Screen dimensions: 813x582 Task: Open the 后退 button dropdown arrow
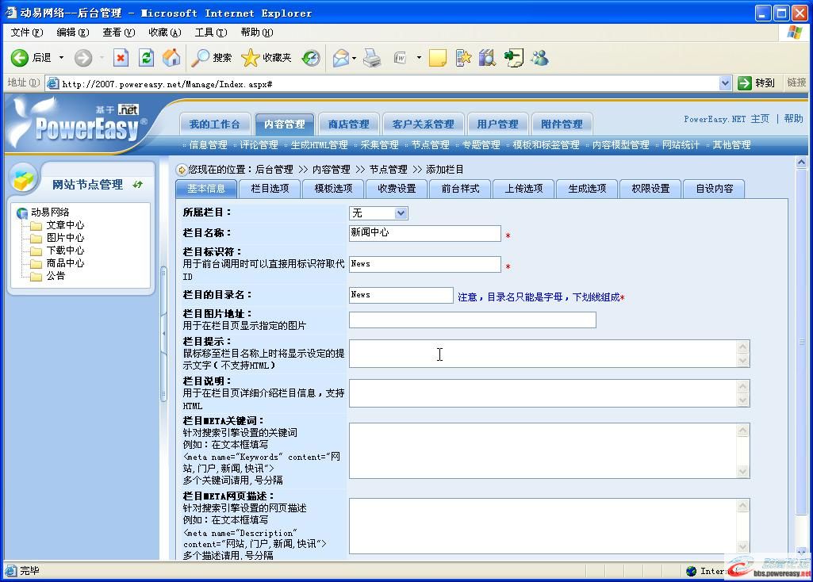pos(60,57)
